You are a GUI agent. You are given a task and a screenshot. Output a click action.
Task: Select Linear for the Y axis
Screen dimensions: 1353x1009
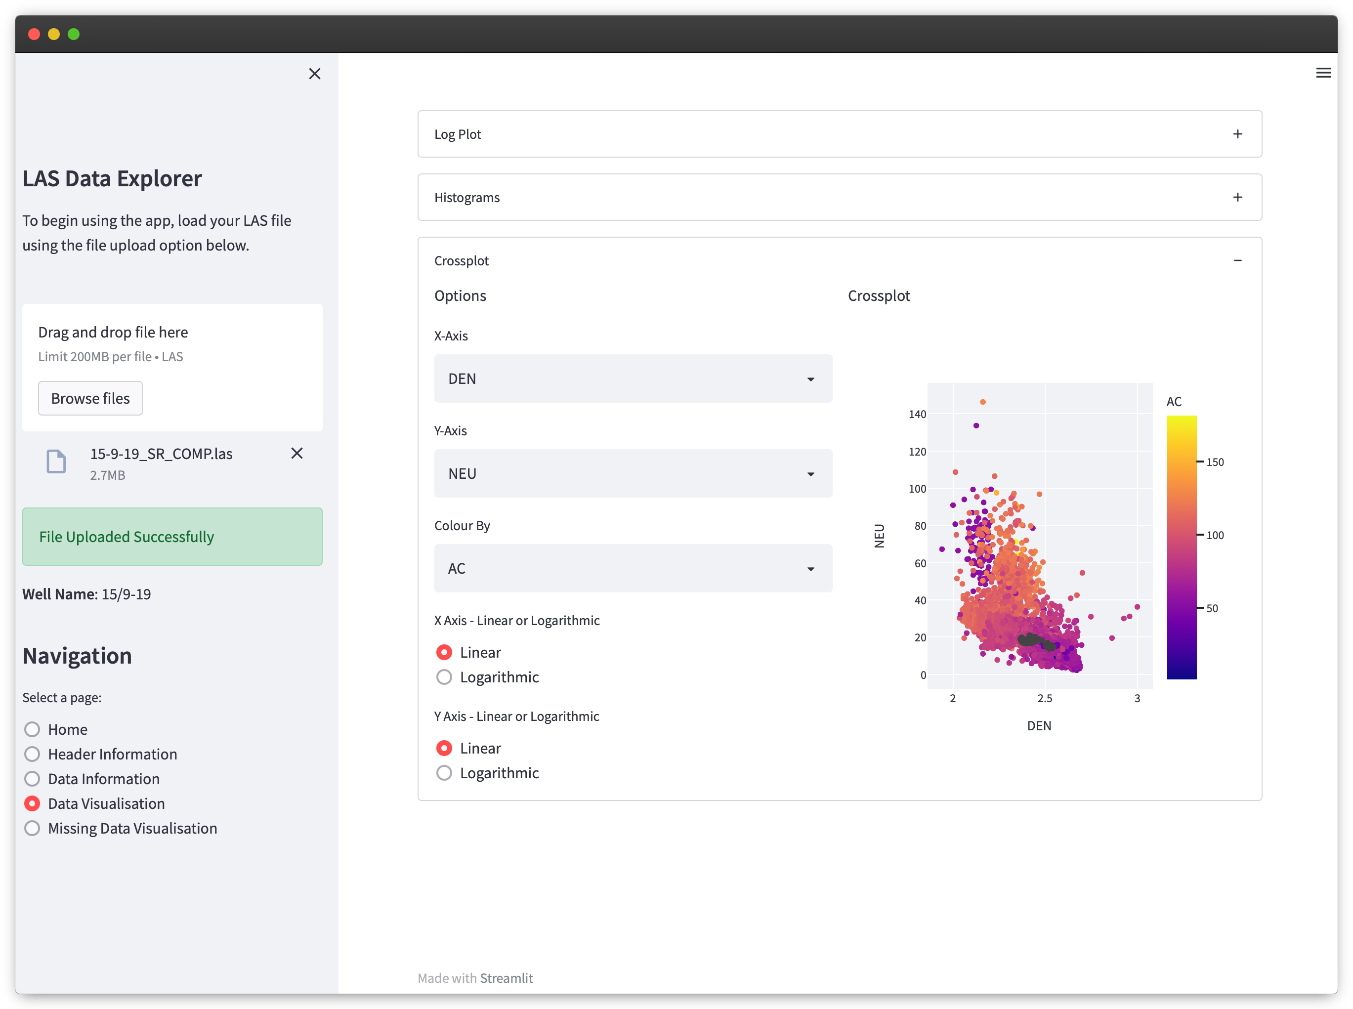coord(444,748)
